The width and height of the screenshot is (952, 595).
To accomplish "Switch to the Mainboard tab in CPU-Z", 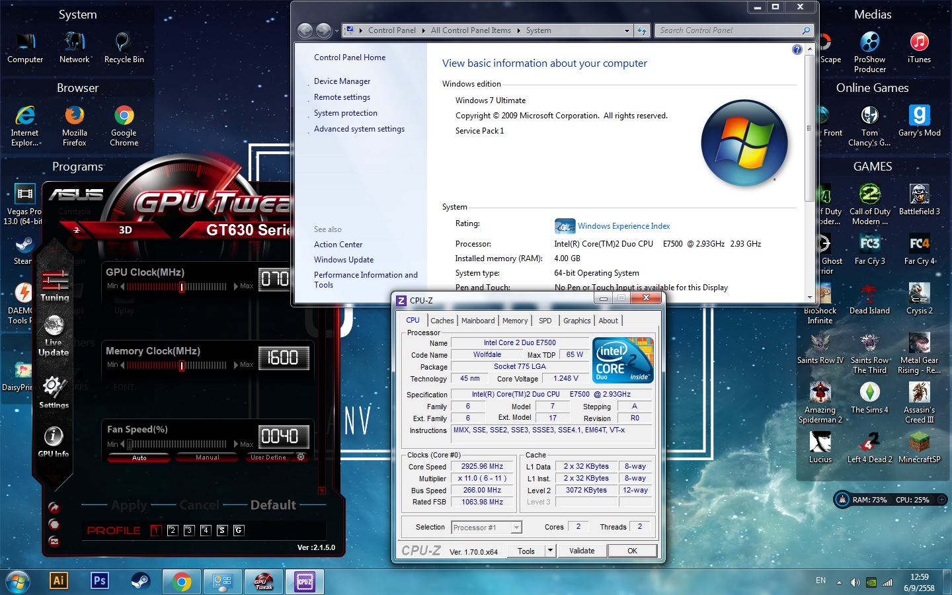I will click(477, 321).
